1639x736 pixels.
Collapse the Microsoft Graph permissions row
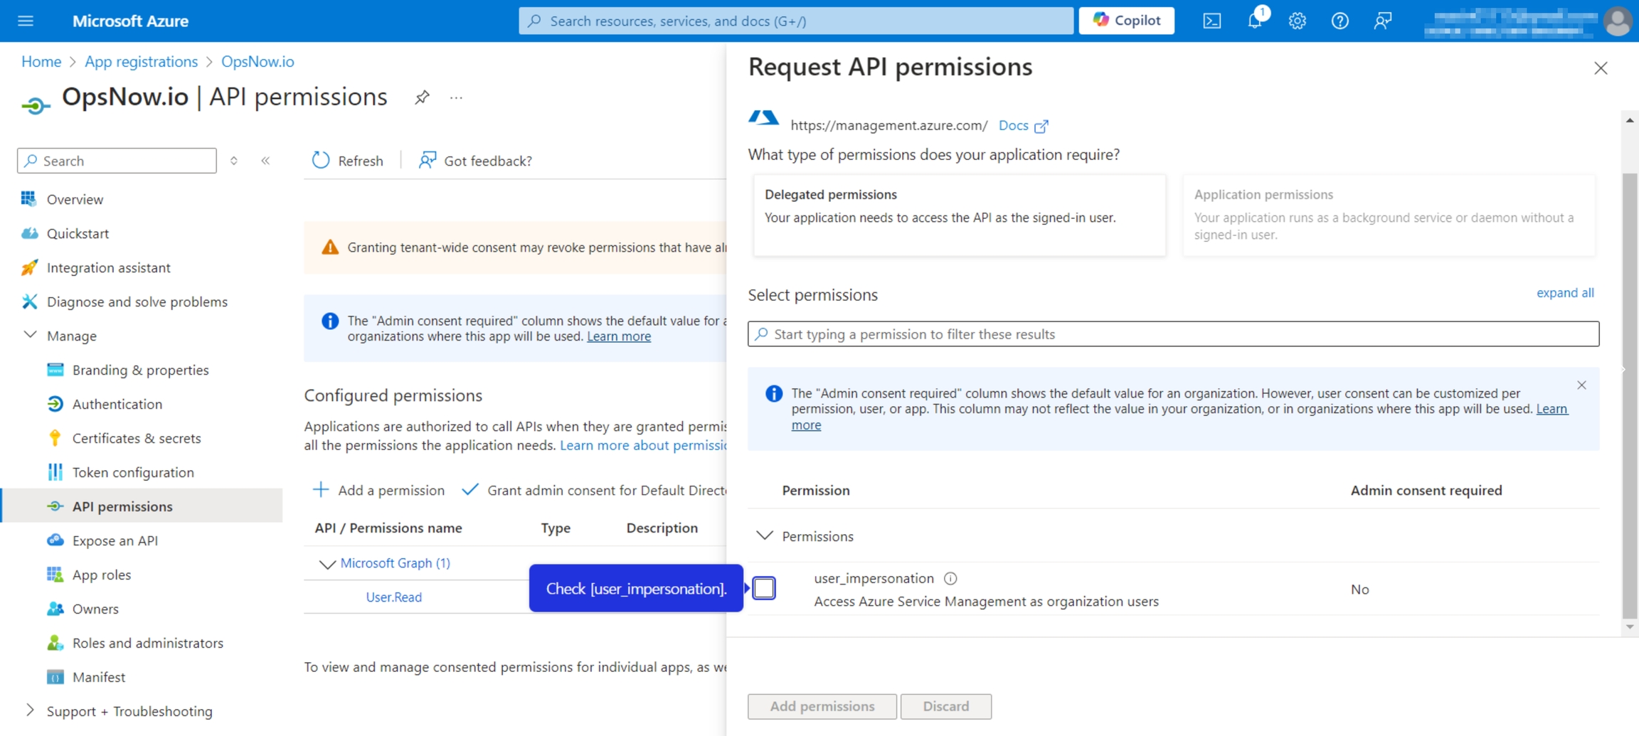click(x=327, y=564)
